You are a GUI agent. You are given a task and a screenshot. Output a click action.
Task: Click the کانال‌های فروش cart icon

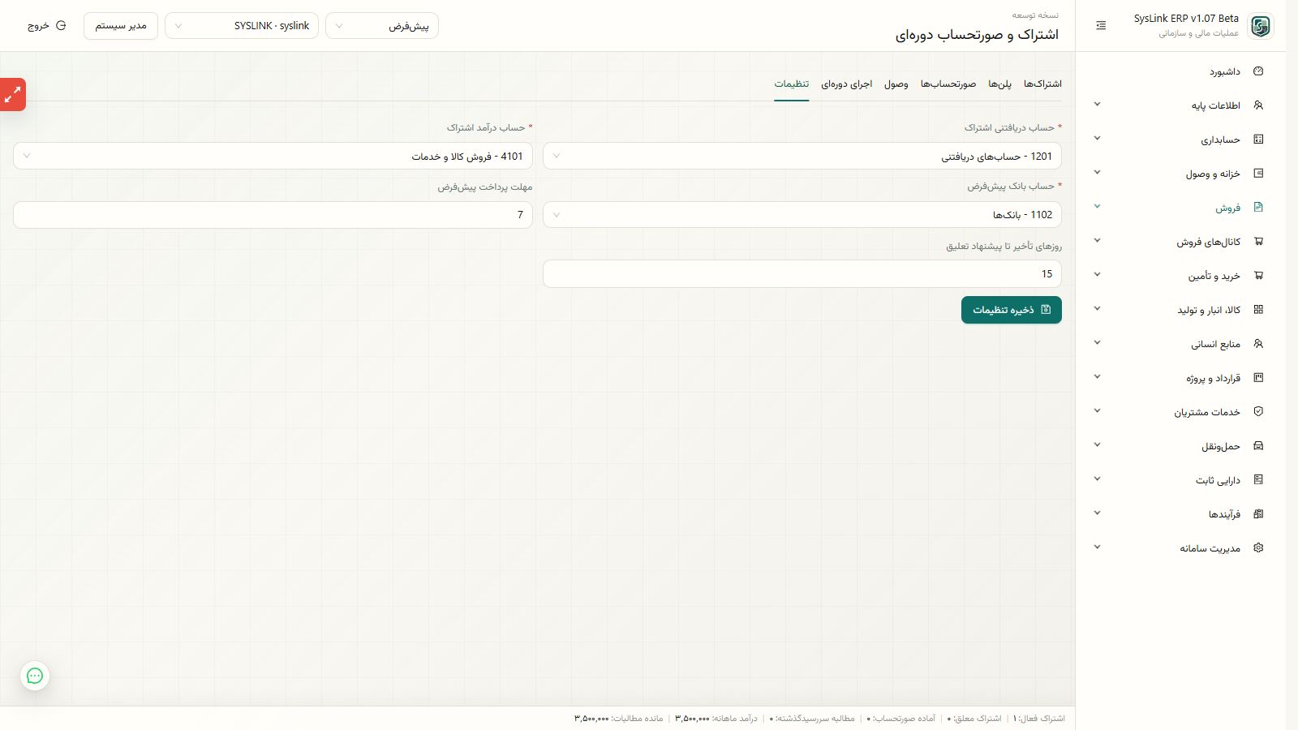pos(1258,242)
